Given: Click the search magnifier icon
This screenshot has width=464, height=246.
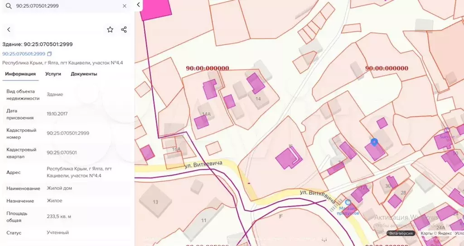Looking at the screenshot, I should 8,6.
